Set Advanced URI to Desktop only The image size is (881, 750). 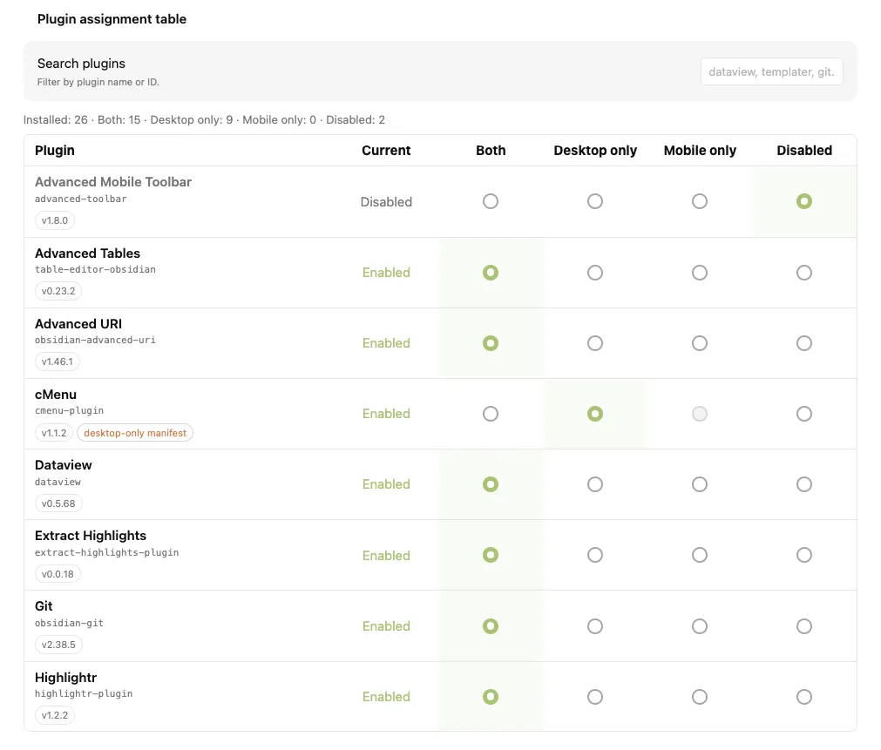595,343
